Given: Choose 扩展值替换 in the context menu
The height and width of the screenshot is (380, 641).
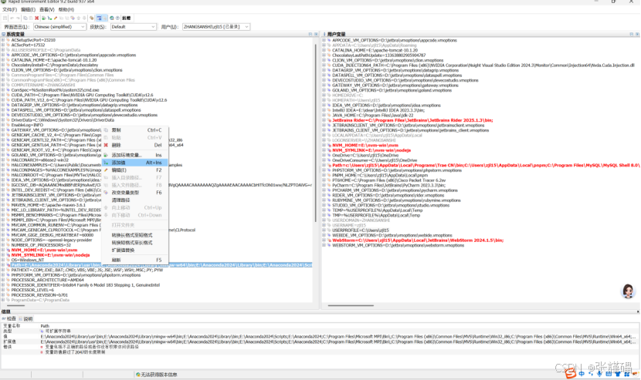Looking at the screenshot, I should (135, 251).
